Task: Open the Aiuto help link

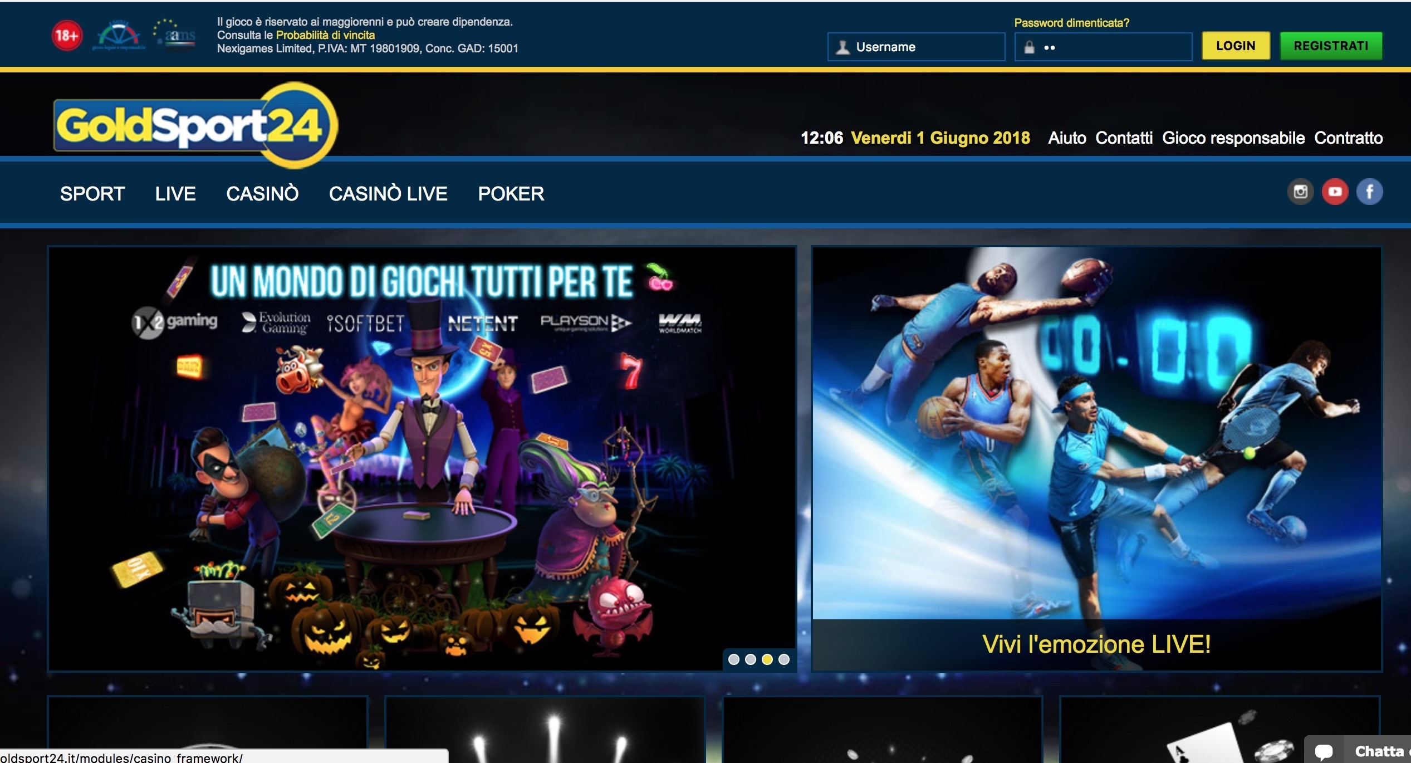Action: point(1067,138)
